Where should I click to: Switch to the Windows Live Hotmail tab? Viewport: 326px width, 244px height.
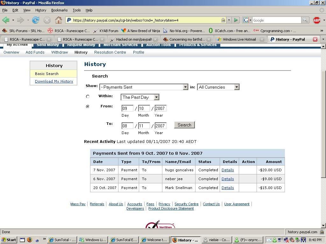coord(239,39)
